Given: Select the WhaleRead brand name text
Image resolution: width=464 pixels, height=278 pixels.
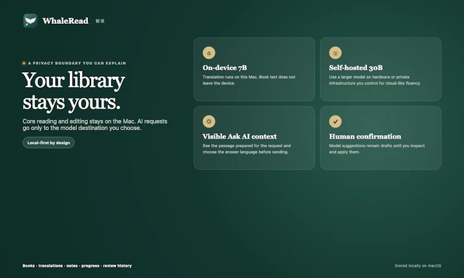Looking at the screenshot, I should tap(65, 21).
